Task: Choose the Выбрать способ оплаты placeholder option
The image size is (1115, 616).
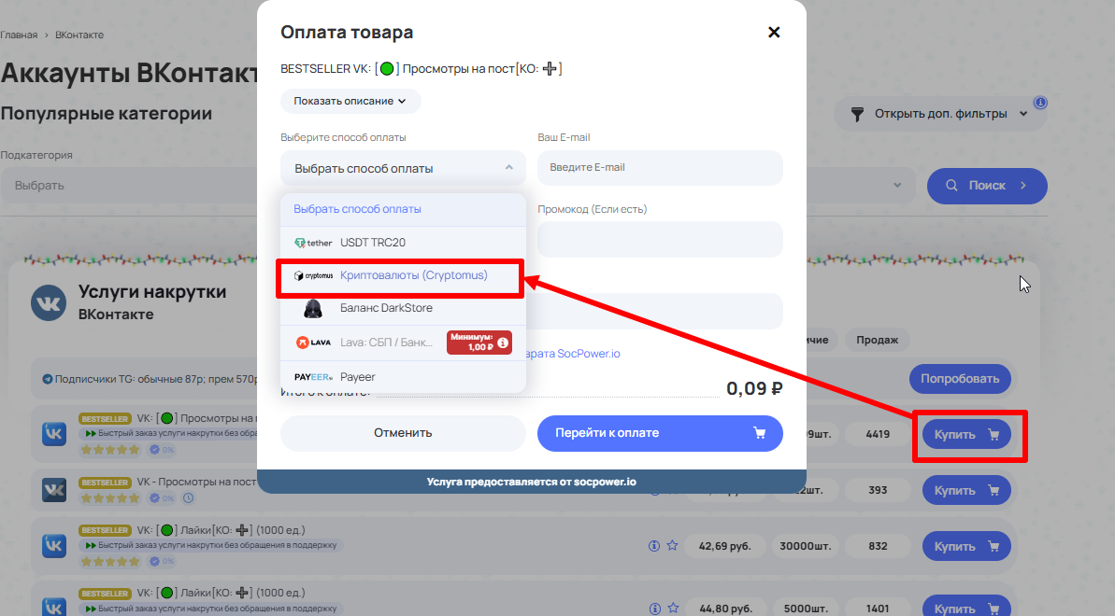Action: coord(403,209)
